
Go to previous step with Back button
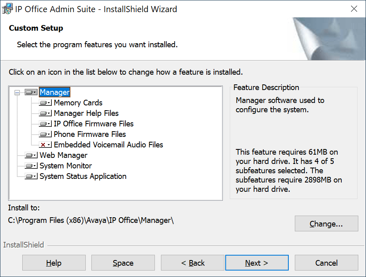point(193,263)
